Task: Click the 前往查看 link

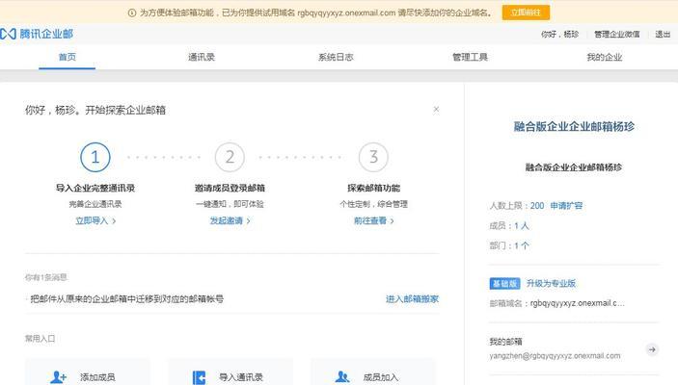Action: click(x=373, y=220)
